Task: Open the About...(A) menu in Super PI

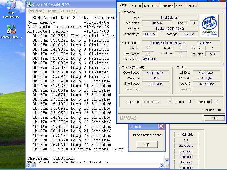Action: pos(56,11)
